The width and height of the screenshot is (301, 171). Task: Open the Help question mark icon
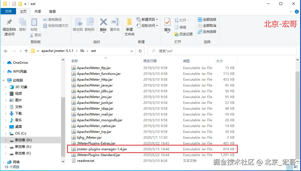pos(297,12)
